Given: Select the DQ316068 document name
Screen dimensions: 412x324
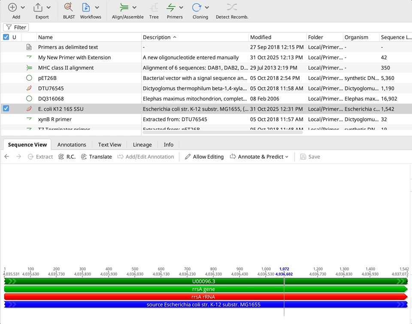Looking at the screenshot, I should (x=51, y=99).
